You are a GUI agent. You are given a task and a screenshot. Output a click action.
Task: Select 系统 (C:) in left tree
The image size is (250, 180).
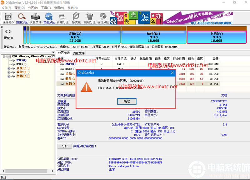tap(23, 68)
